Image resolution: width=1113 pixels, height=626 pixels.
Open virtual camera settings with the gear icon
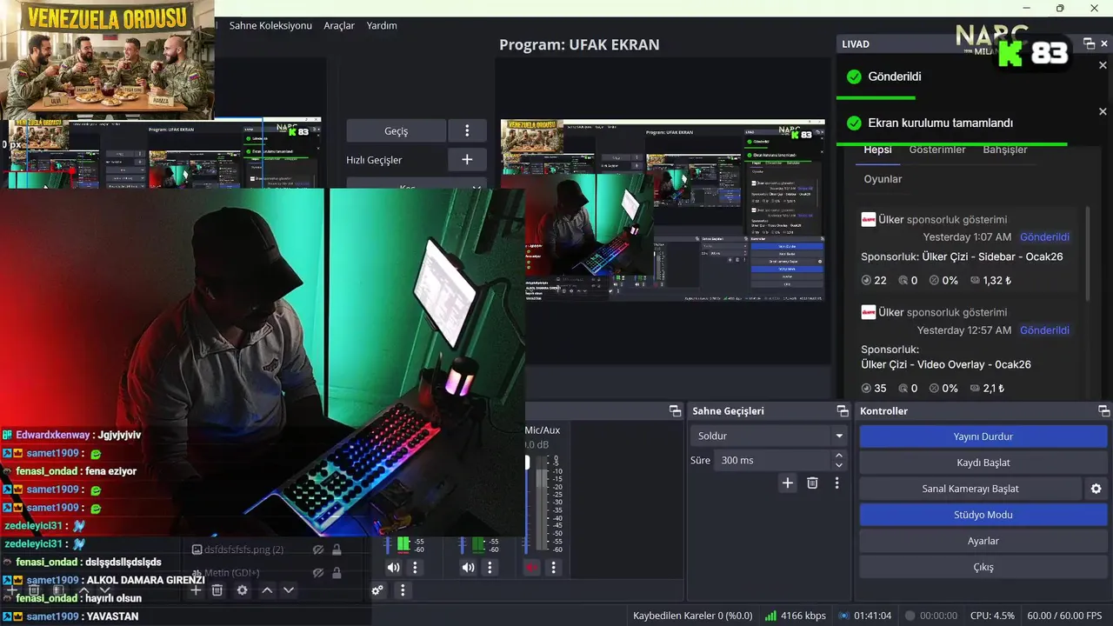click(1096, 489)
